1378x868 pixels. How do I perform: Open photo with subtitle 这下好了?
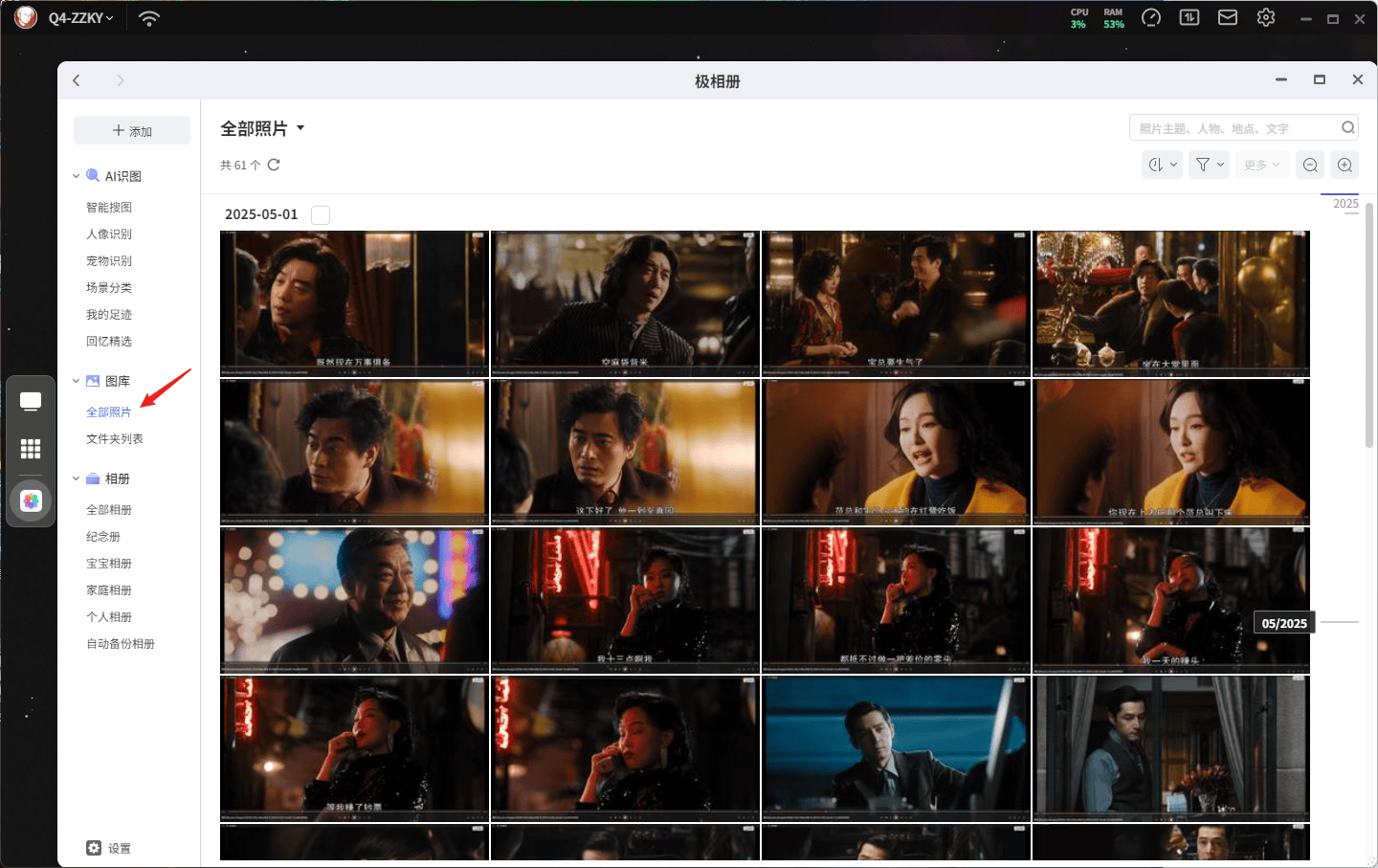[625, 452]
